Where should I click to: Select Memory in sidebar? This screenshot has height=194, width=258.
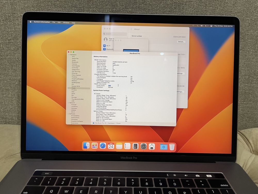(74, 81)
